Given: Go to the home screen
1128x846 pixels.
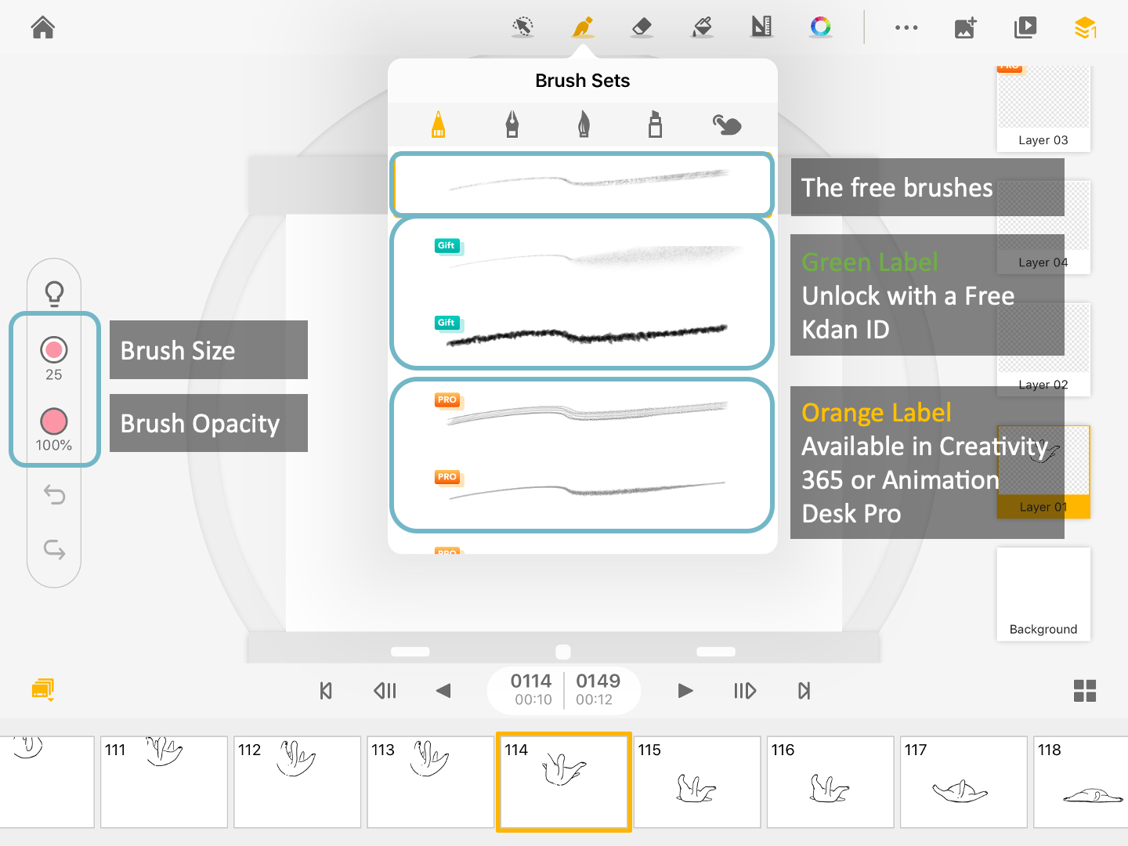Looking at the screenshot, I should pos(43,27).
